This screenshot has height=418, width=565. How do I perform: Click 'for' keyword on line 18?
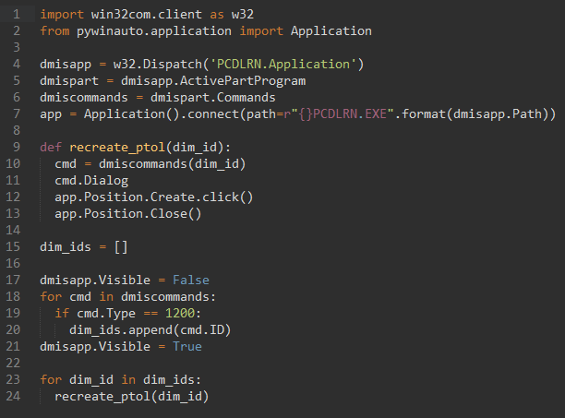tap(51, 297)
